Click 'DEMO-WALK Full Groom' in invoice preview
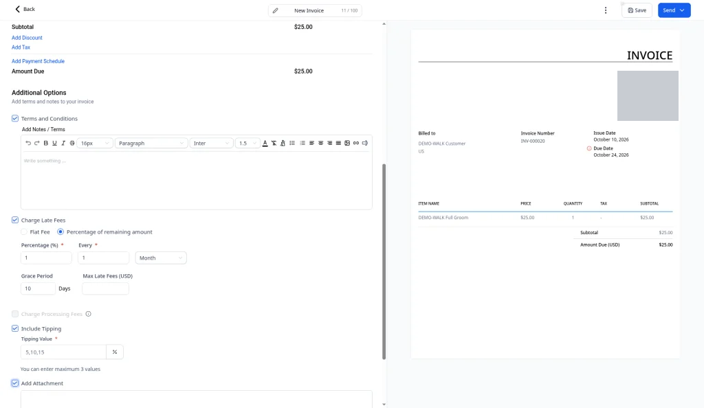The image size is (704, 408). (x=443, y=218)
